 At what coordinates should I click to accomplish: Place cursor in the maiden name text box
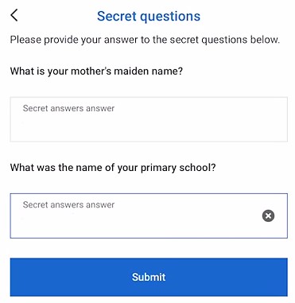[149, 119]
